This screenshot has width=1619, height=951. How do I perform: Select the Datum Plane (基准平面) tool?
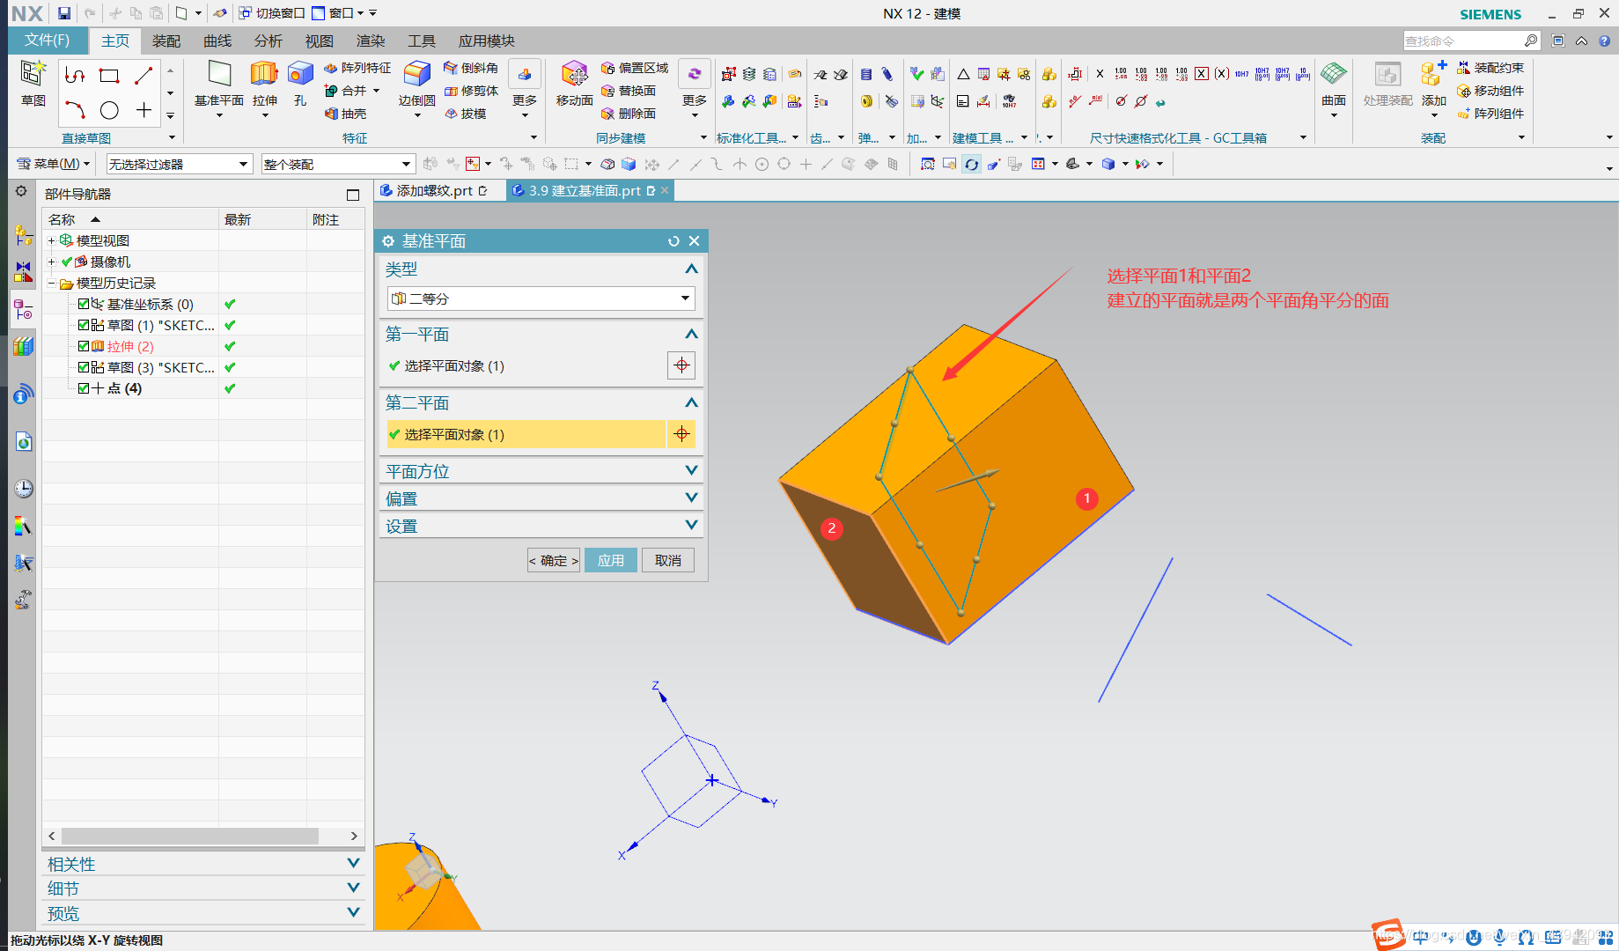pos(219,84)
